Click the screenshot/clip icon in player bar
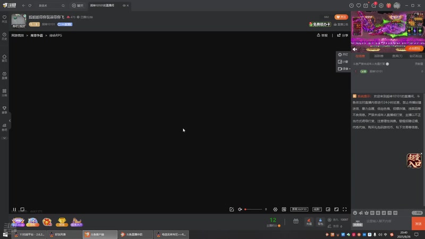The width and height of the screenshot is (425, 239). pyautogui.click(x=284, y=209)
